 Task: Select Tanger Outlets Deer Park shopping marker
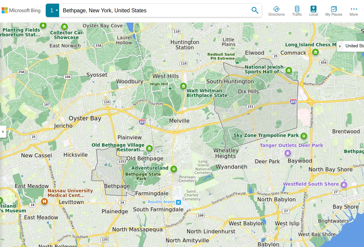point(288,153)
